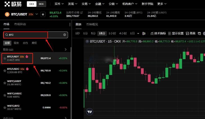This screenshot has width=205, height=119.
Task: Select the 市场 tab
Action: 6,24
